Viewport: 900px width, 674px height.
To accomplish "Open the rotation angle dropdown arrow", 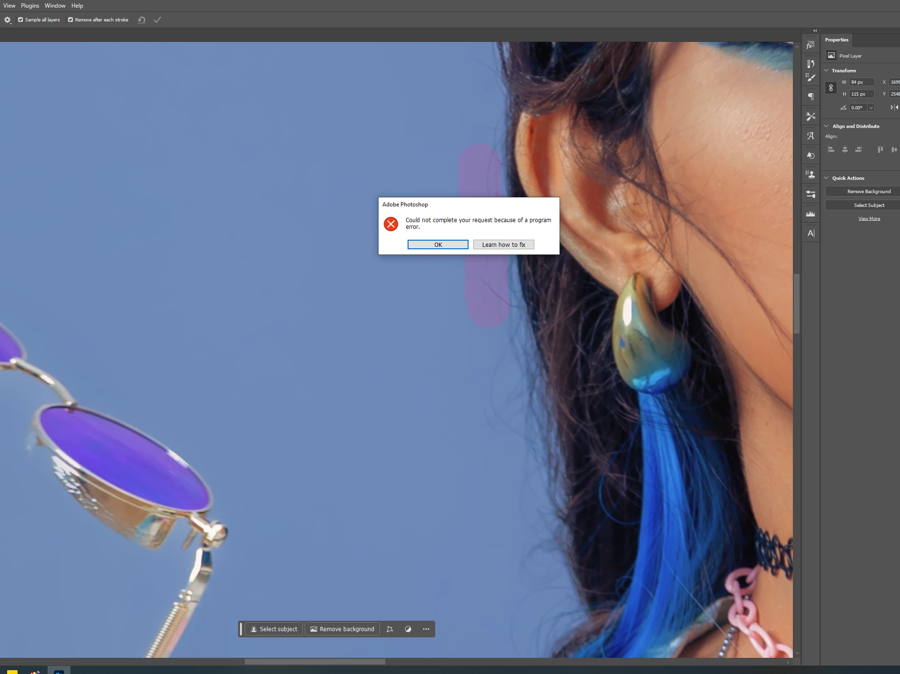I will click(871, 108).
